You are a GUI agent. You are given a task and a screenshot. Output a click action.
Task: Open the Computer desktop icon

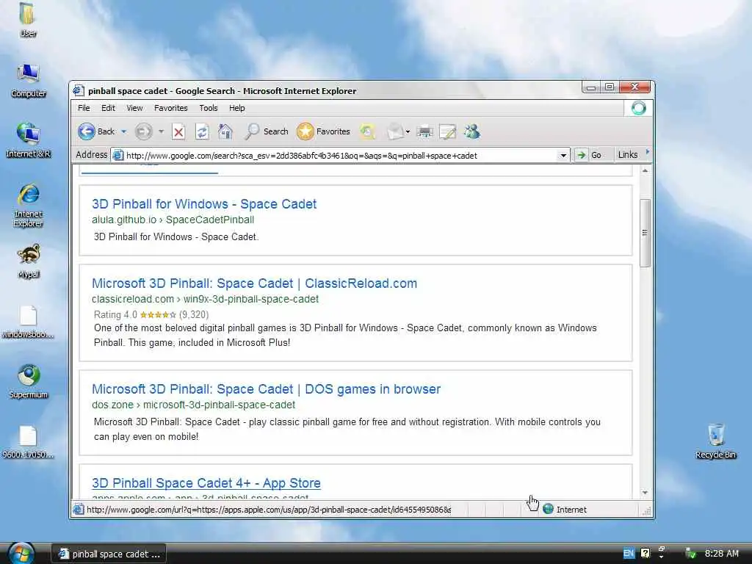29,80
